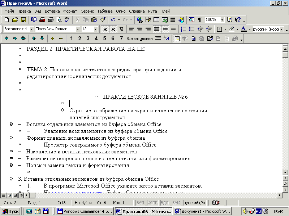Switch to normal view button bottom left
289x216 pixels.
click(3, 195)
